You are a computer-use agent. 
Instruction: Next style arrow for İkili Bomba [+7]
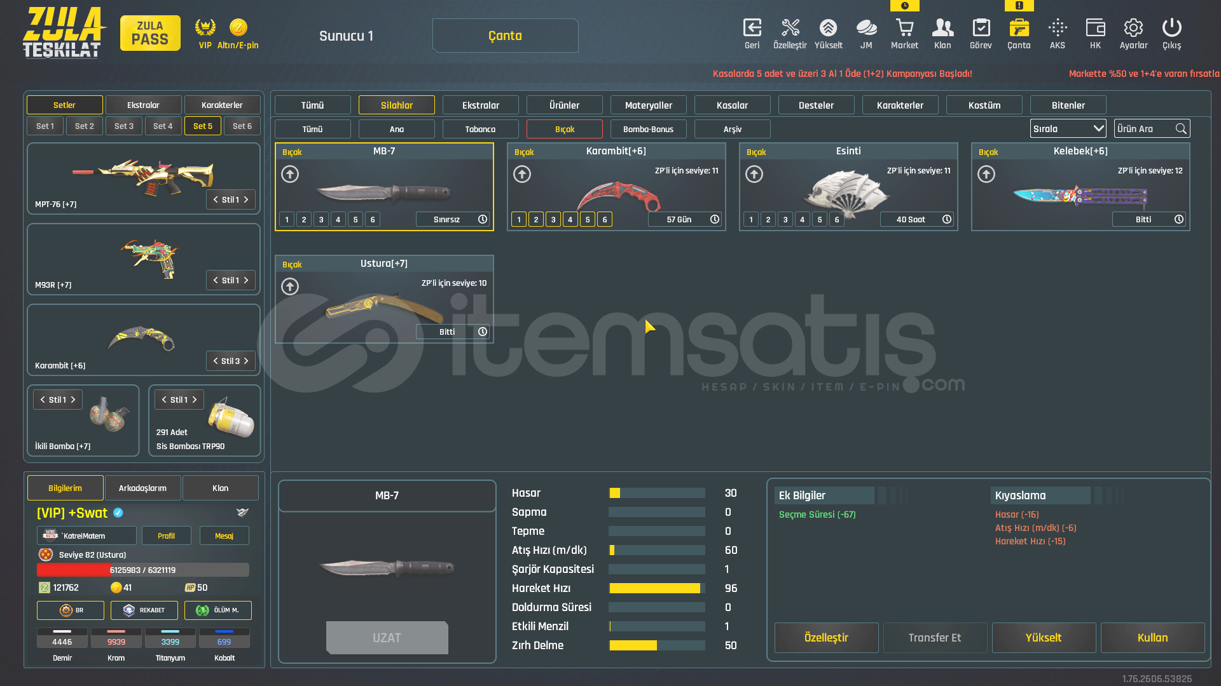pos(74,400)
